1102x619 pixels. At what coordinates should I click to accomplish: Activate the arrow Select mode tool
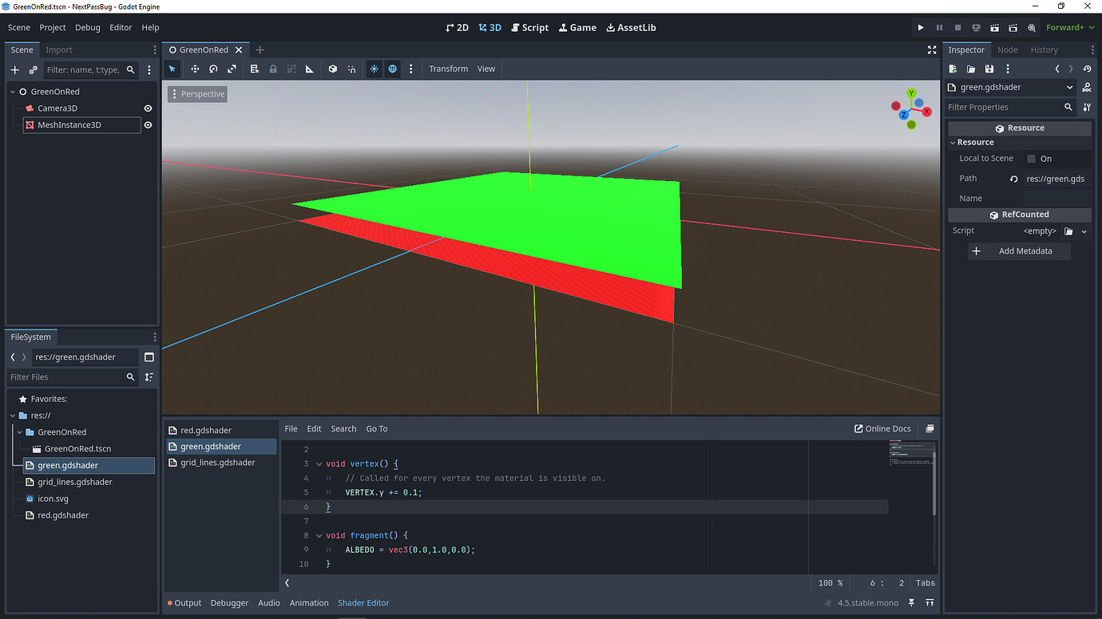(172, 69)
